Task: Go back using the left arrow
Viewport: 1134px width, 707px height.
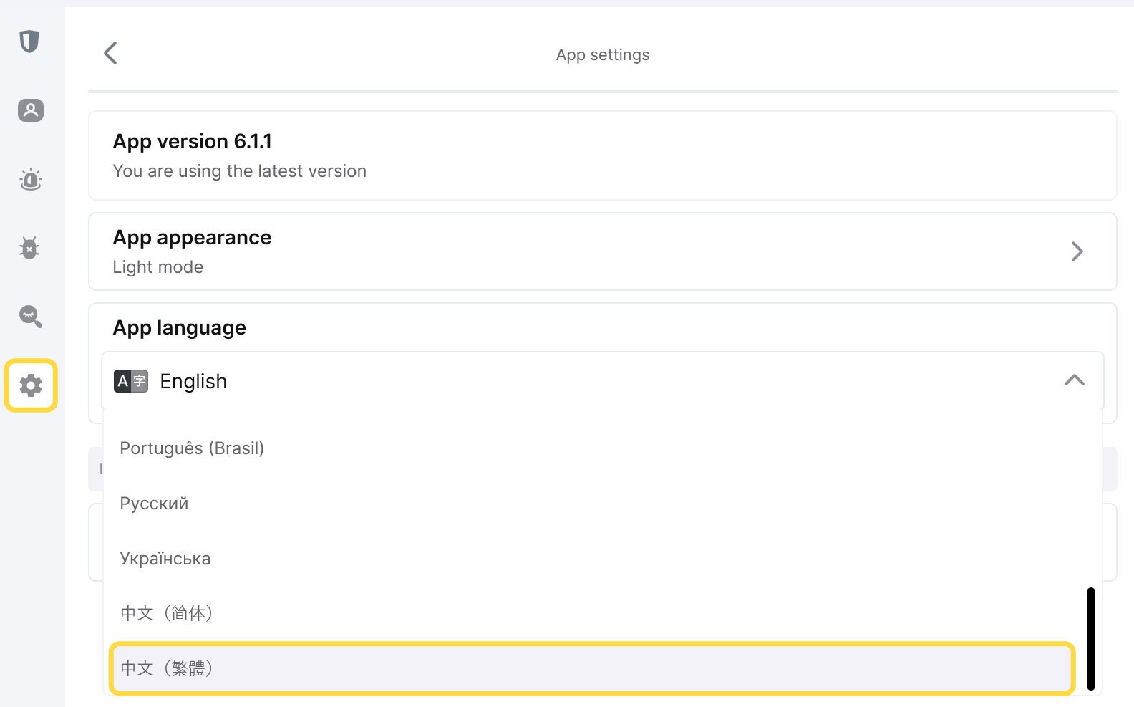Action: (x=110, y=53)
